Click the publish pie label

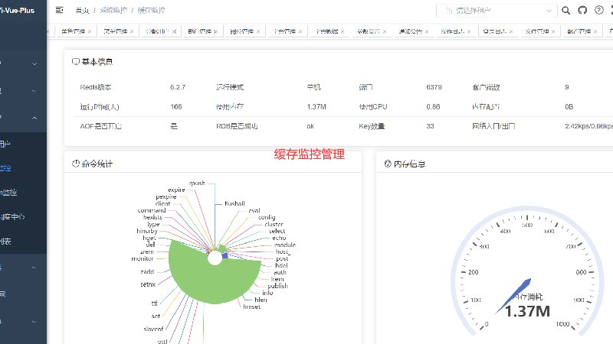click(277, 286)
